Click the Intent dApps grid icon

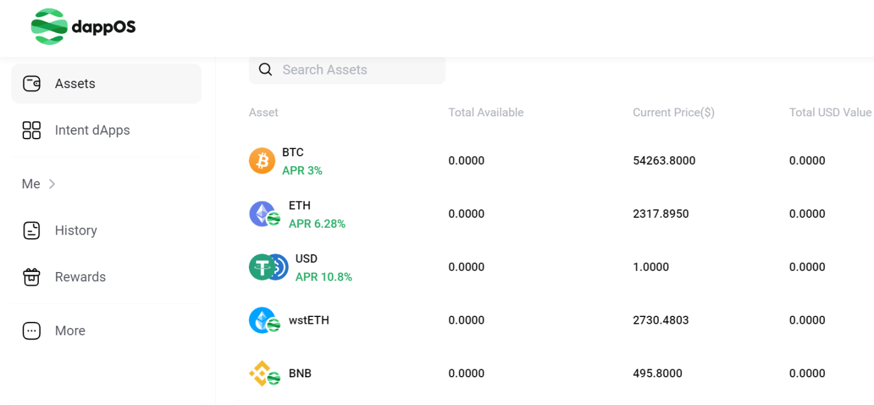pyautogui.click(x=31, y=130)
